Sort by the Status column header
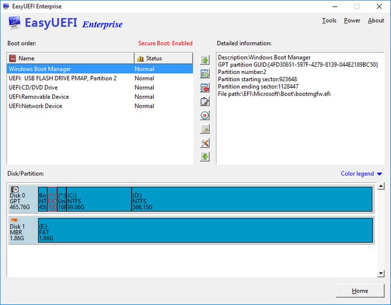 (163, 58)
